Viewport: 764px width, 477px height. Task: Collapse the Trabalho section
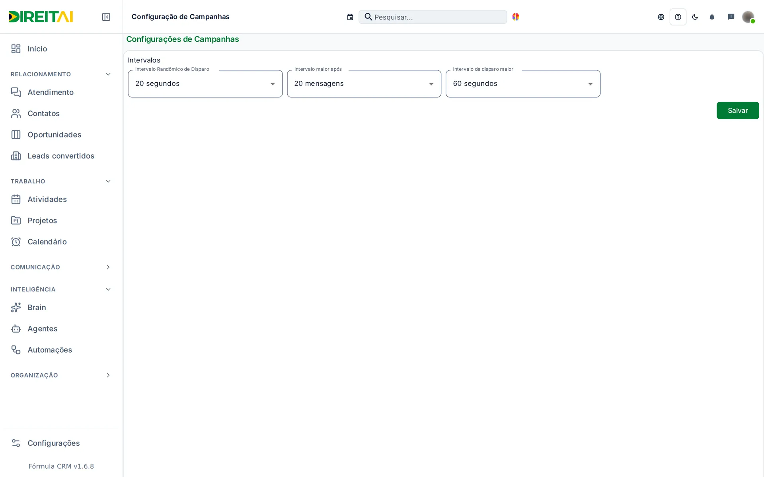click(61, 181)
